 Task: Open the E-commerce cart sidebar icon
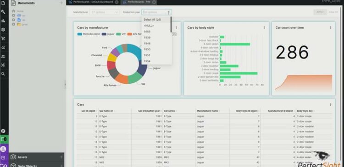3,38
